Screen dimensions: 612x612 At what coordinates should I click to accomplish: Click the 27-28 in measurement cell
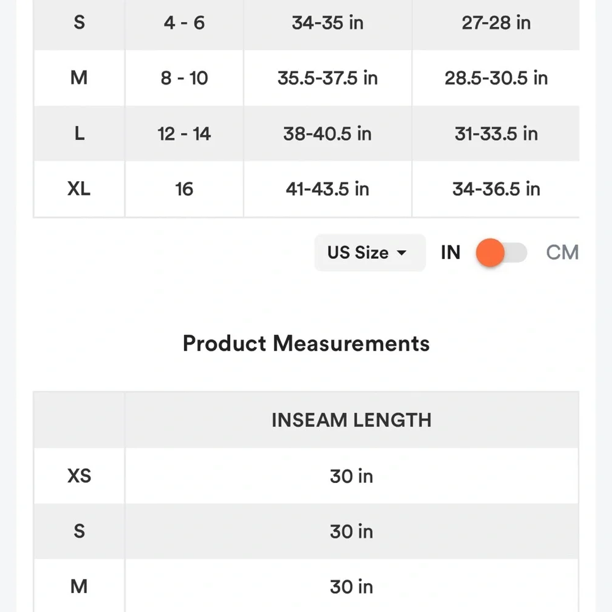pos(496,23)
